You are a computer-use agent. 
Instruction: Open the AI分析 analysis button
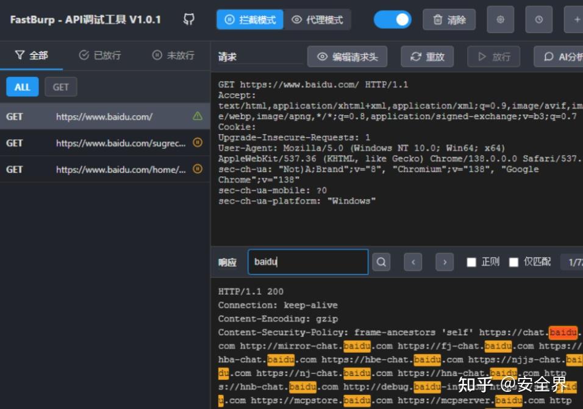559,57
